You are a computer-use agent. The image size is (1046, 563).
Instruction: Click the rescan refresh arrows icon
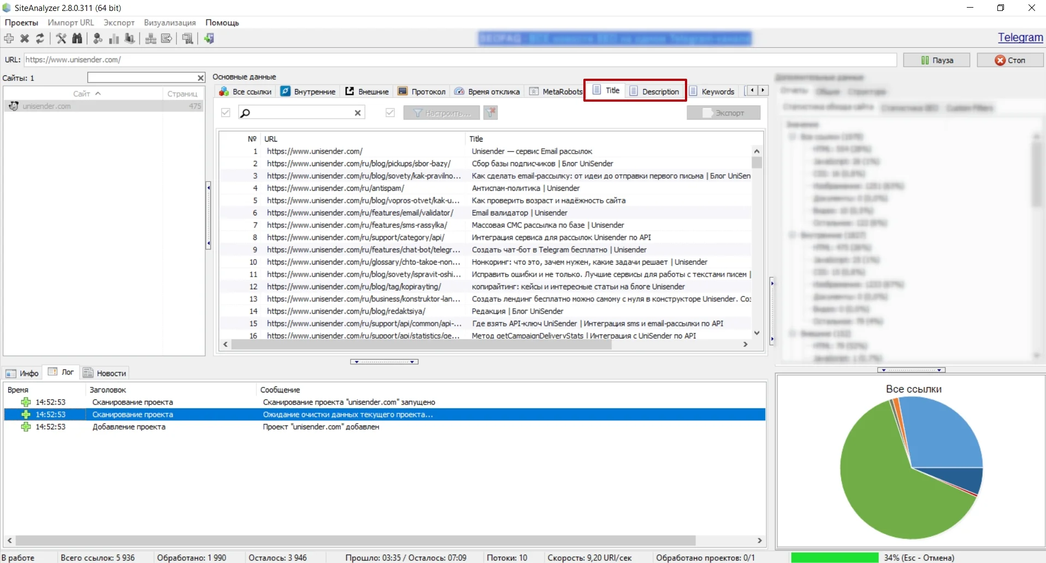pos(40,38)
